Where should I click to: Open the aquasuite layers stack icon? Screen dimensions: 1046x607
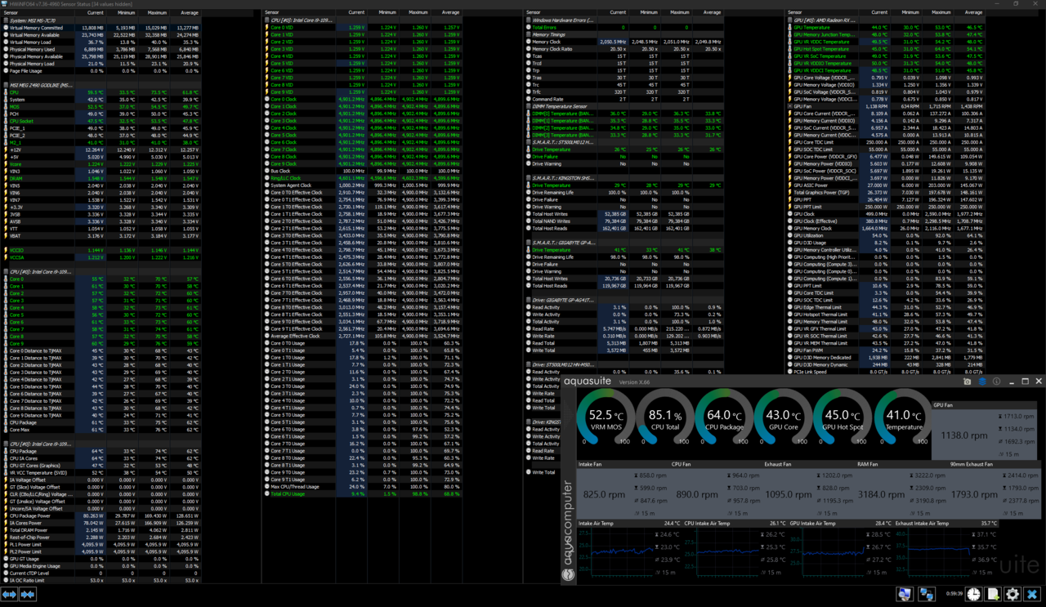[x=982, y=382]
